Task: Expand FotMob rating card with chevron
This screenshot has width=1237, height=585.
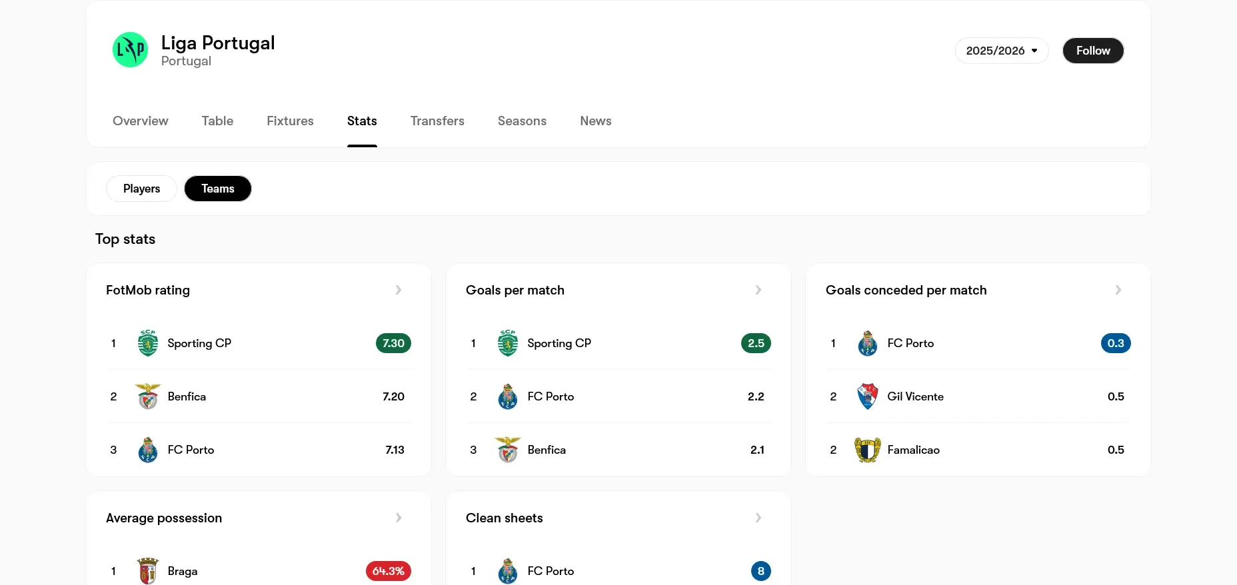Action: pos(399,290)
